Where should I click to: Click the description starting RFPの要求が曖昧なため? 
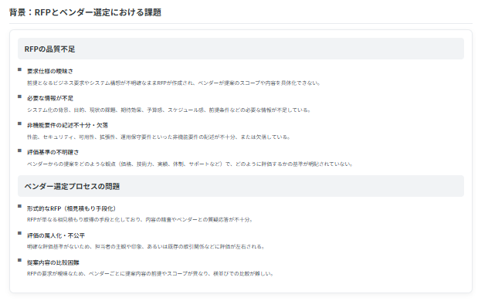click(150, 273)
